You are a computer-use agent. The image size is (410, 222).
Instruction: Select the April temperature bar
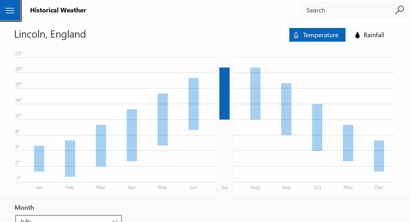click(x=132, y=135)
